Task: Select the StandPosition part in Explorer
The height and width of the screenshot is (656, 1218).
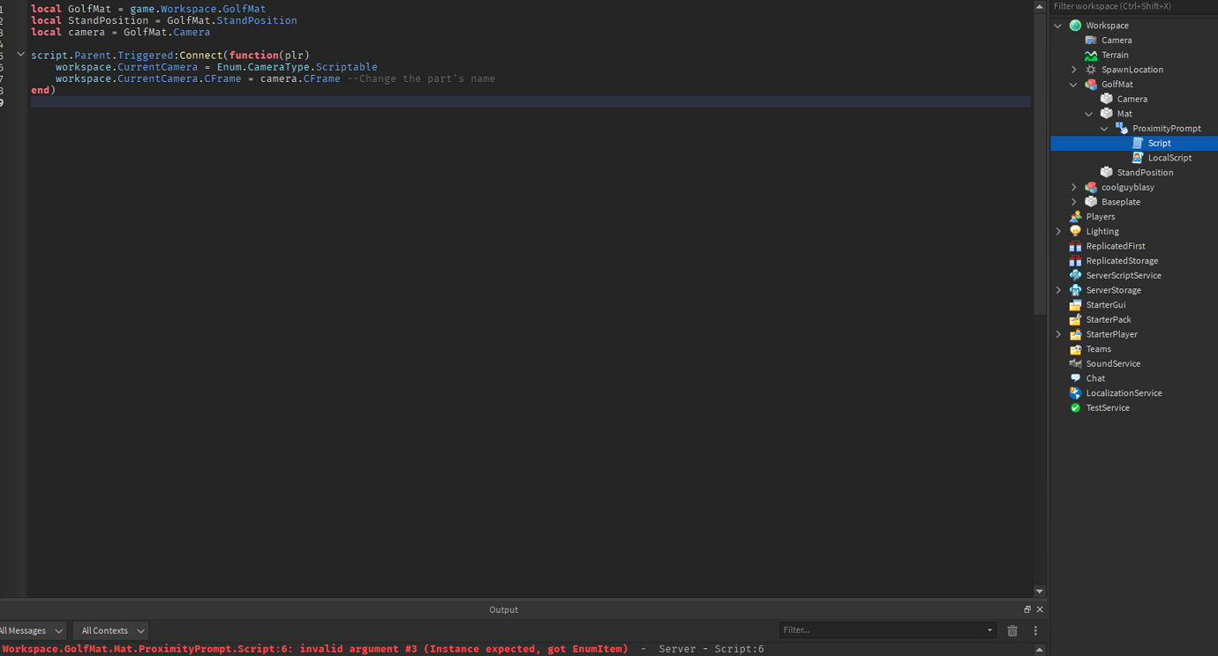Action: click(x=1145, y=173)
